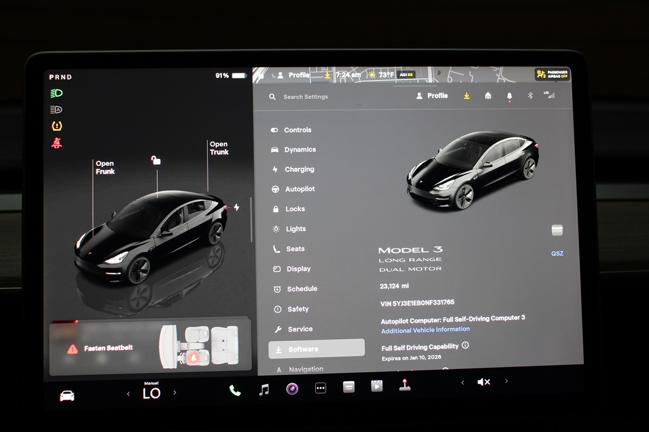The height and width of the screenshot is (432, 649).
Task: Launch the Arcade joystick icon
Action: [405, 385]
